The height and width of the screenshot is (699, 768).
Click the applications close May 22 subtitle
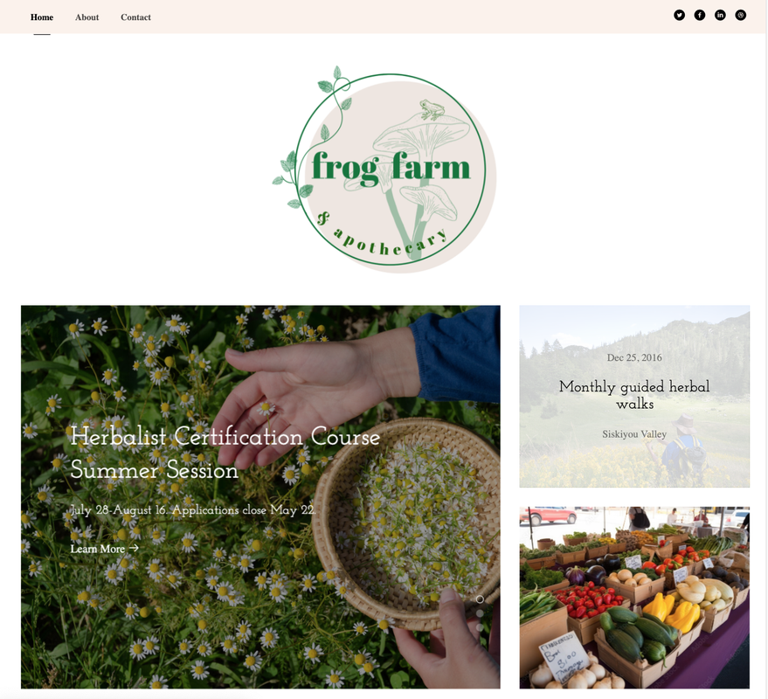(x=192, y=510)
